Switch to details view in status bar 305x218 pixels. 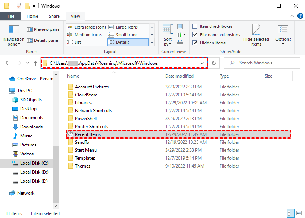tap(291, 213)
